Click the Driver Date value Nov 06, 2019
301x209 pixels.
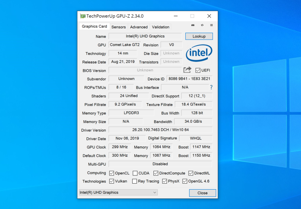tap(127, 138)
